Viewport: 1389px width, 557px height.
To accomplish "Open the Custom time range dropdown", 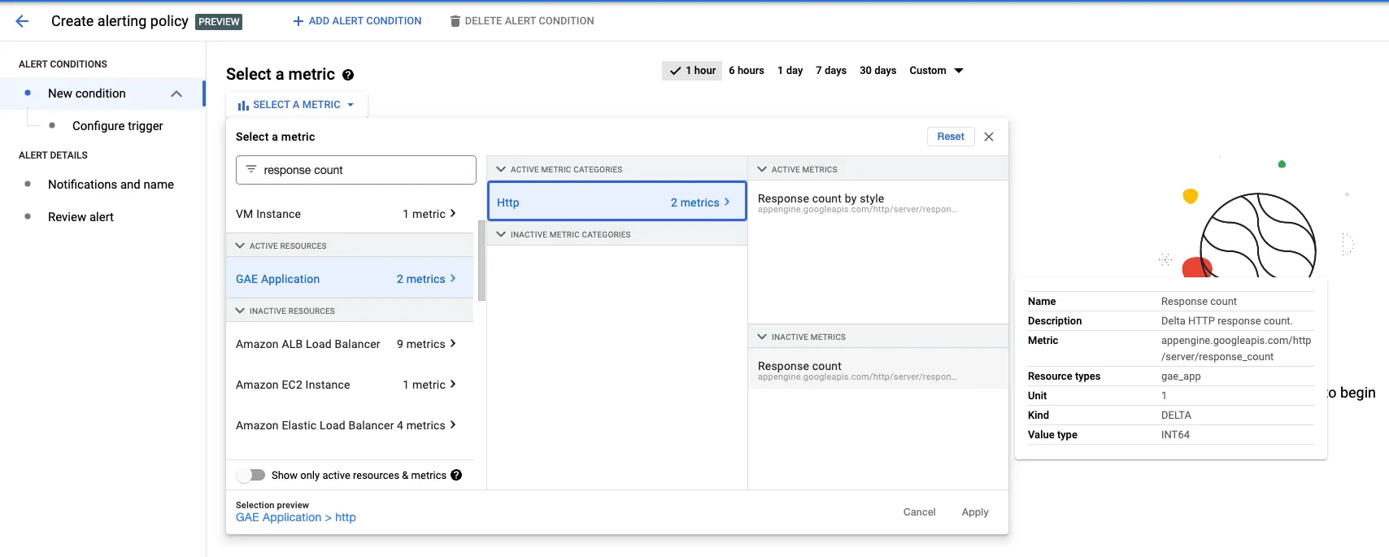I will [x=936, y=71].
